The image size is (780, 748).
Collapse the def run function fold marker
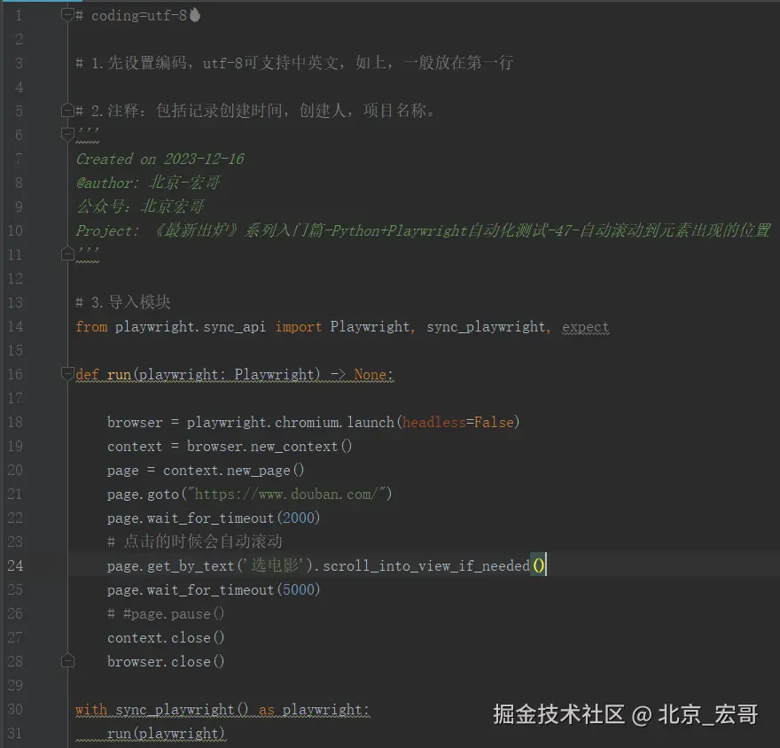(x=67, y=373)
